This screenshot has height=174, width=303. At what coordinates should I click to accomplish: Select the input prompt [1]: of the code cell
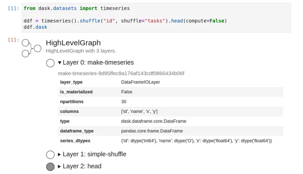(13, 8)
